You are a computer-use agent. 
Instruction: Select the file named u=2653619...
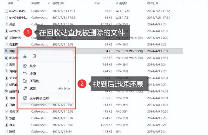[x=18, y=11]
